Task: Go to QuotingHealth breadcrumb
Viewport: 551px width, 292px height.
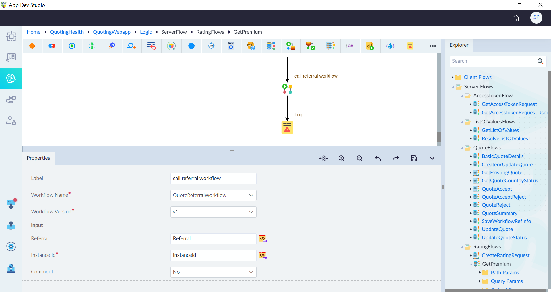Action: point(67,32)
